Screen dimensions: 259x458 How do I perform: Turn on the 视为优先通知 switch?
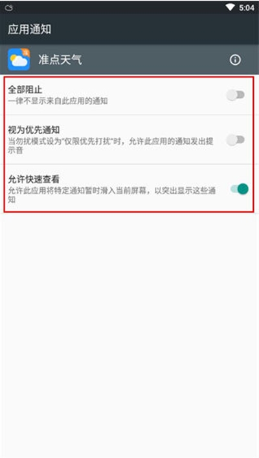pos(236,140)
